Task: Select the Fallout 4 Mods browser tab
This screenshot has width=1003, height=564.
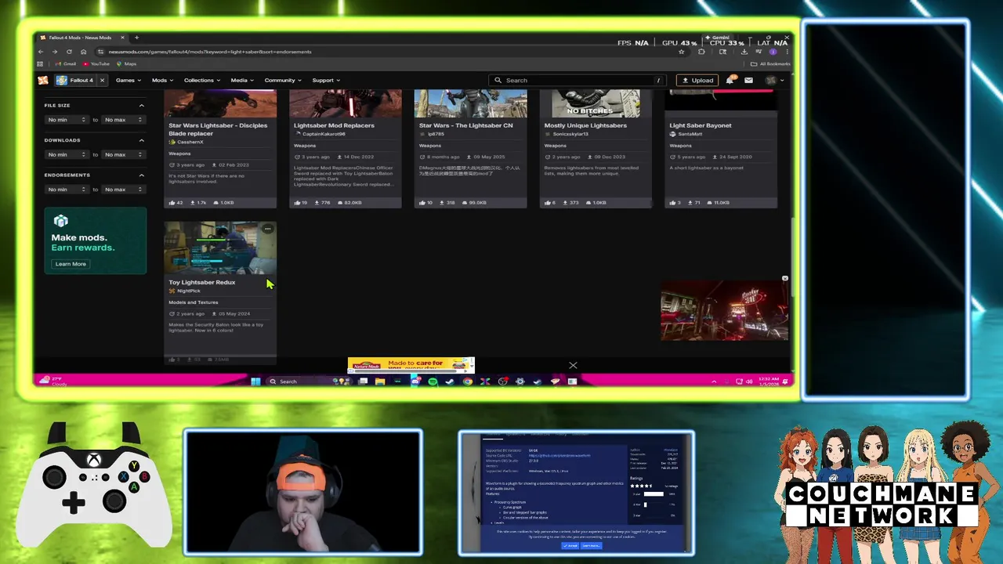Action: pos(81,38)
